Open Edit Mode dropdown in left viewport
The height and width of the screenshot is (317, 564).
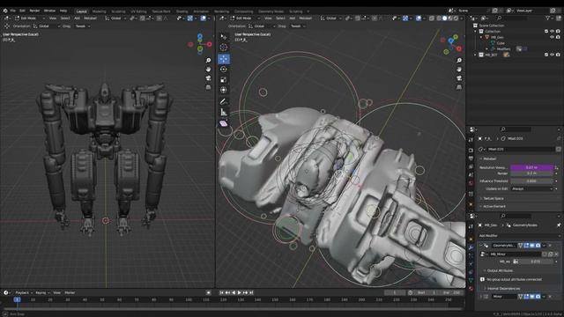(x=30, y=18)
